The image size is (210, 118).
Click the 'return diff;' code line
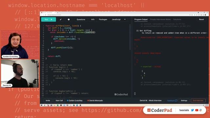pyautogui.click(x=54, y=56)
